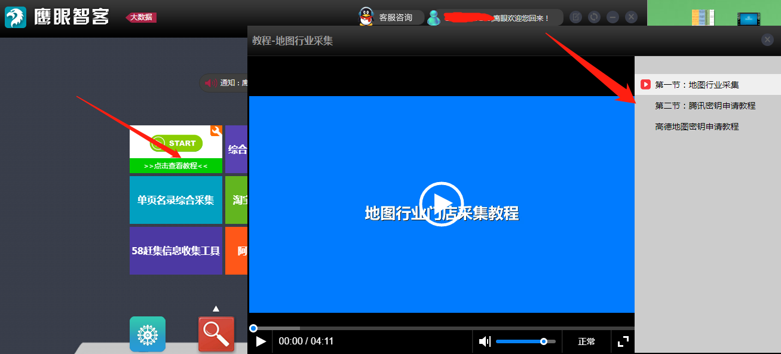This screenshot has width=781, height=354.
Task: Open the 正常 playback speed selector
Action: (x=586, y=341)
